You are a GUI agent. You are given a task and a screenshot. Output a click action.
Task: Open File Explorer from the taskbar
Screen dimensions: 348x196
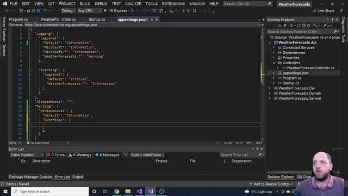click(x=128, y=191)
